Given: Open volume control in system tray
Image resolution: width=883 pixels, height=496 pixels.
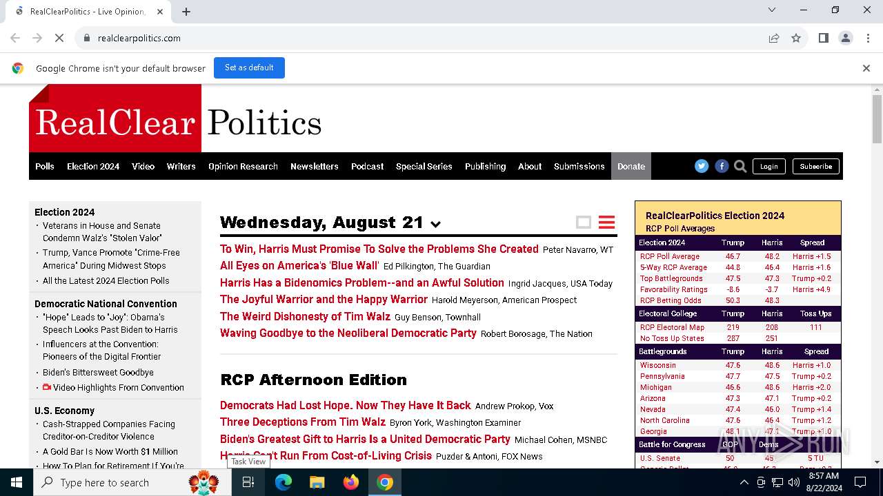Looking at the screenshot, I should click(794, 482).
